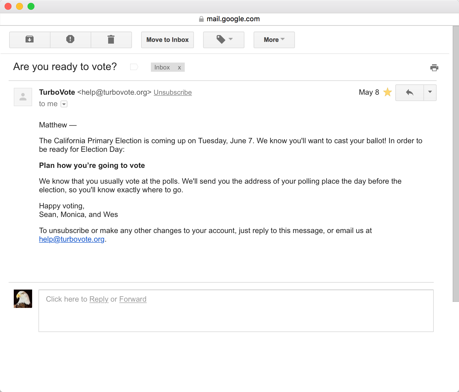The width and height of the screenshot is (459, 392).
Task: Click the TurboVote sender avatar placeholder
Action: (23, 97)
